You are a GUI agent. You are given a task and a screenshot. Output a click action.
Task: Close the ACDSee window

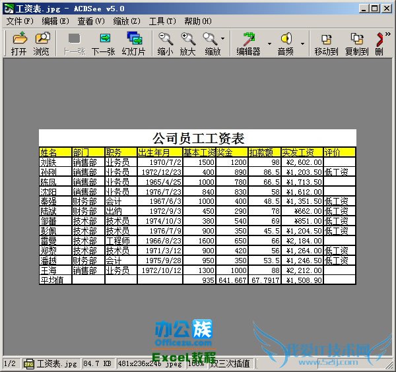[386, 9]
